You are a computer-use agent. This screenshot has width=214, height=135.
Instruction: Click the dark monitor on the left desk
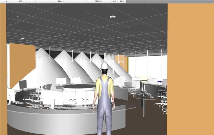(23, 84)
